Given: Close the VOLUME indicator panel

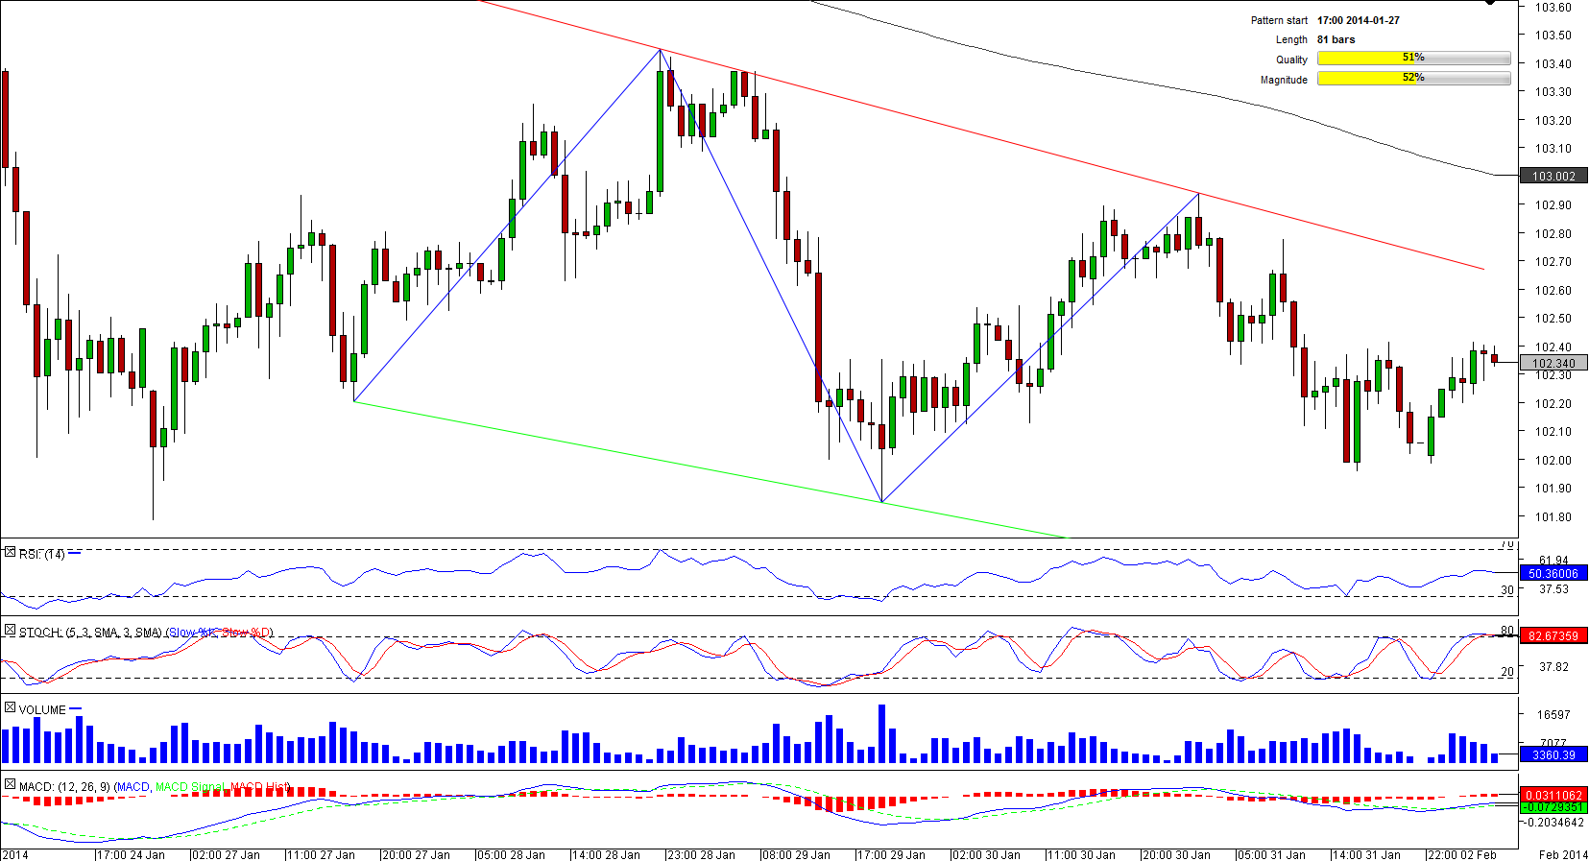Looking at the screenshot, I should click(10, 708).
